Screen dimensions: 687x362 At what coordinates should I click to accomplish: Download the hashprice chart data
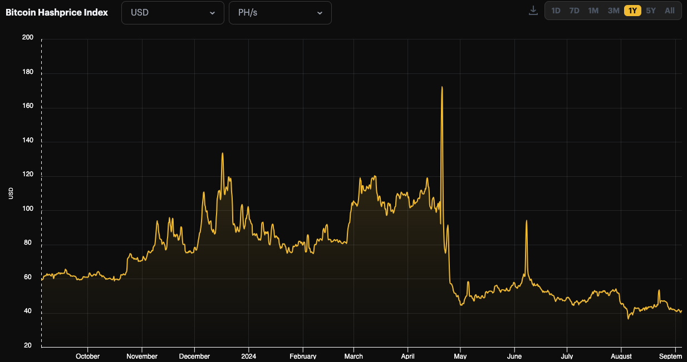click(x=533, y=11)
